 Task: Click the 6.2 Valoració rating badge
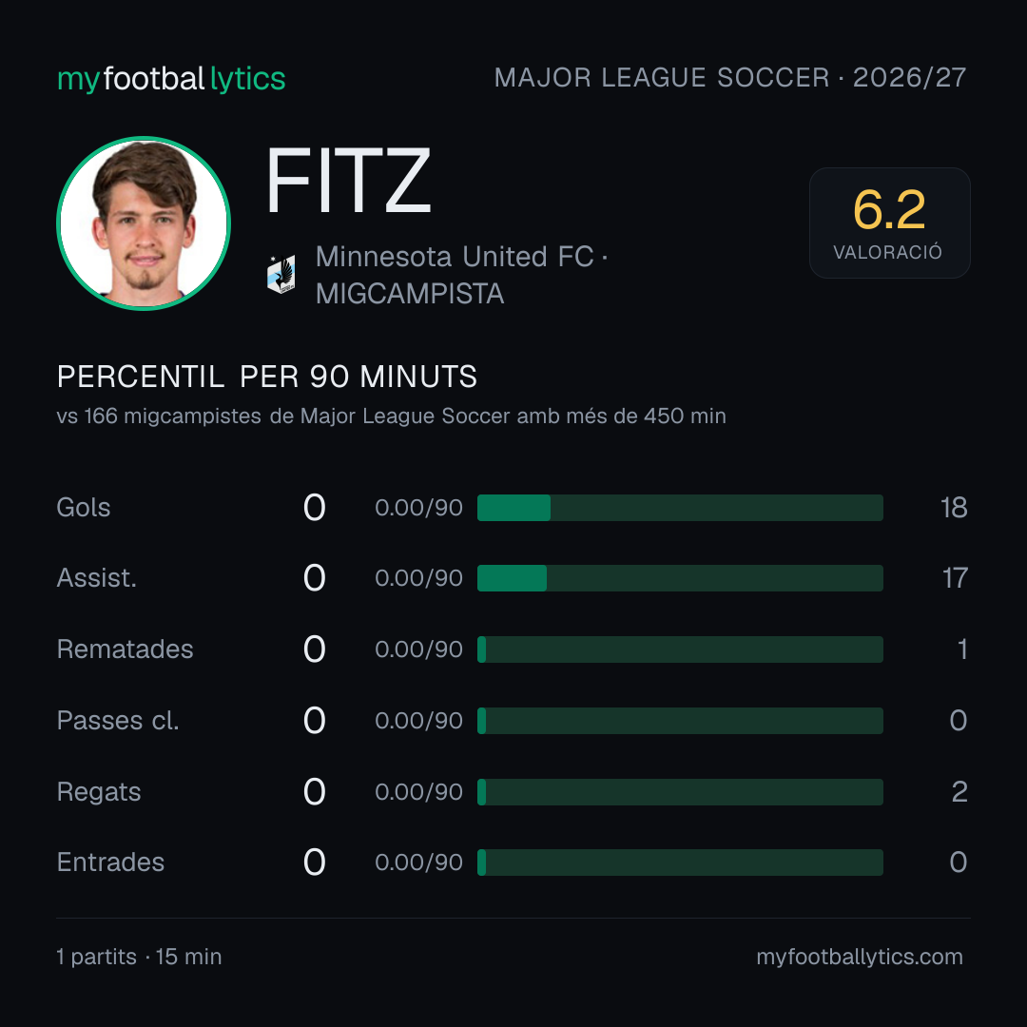889,223
